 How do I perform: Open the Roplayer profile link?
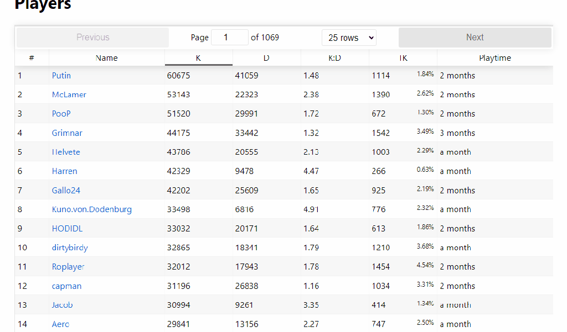pos(68,267)
